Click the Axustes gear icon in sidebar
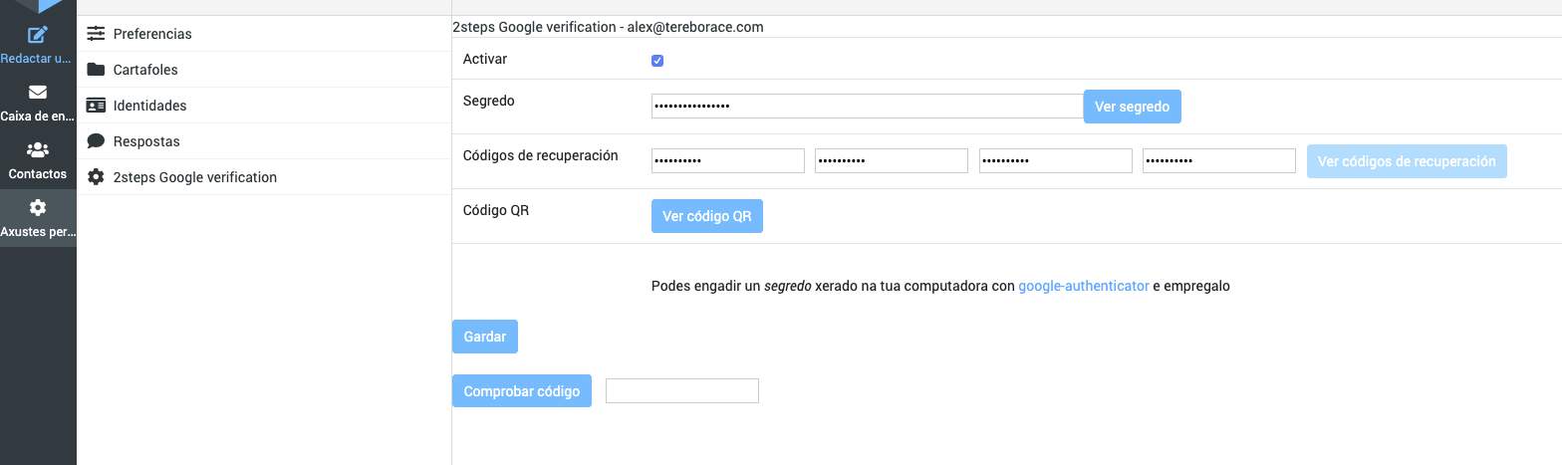1562x465 pixels. 38,208
